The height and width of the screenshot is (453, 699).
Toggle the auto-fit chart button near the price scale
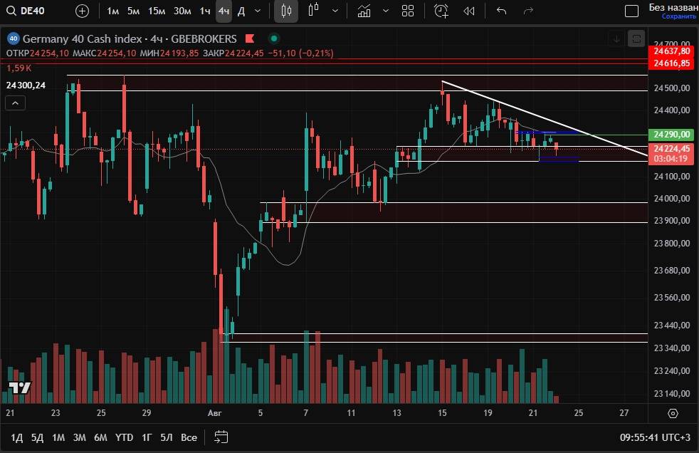[x=637, y=38]
